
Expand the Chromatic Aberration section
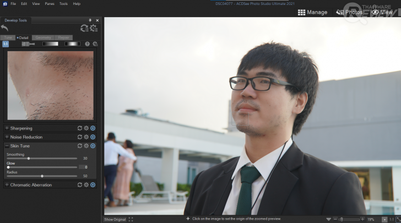[x=7, y=184]
